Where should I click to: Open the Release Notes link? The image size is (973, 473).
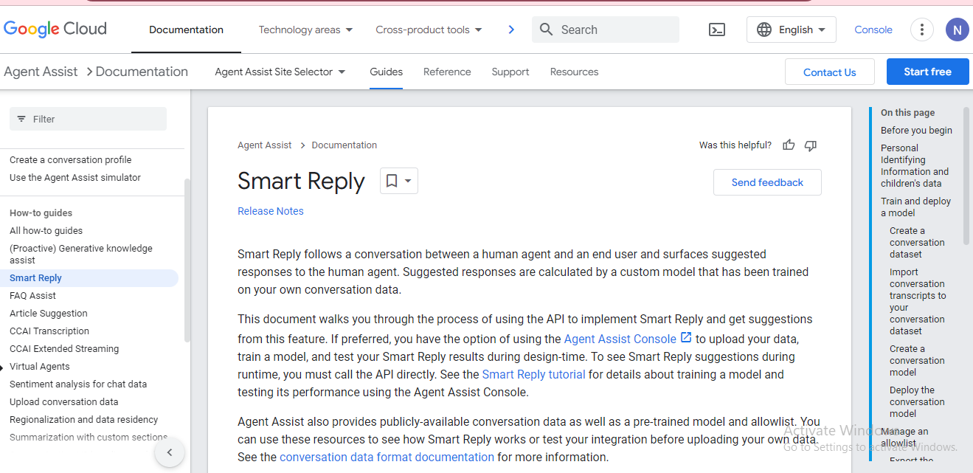(271, 211)
